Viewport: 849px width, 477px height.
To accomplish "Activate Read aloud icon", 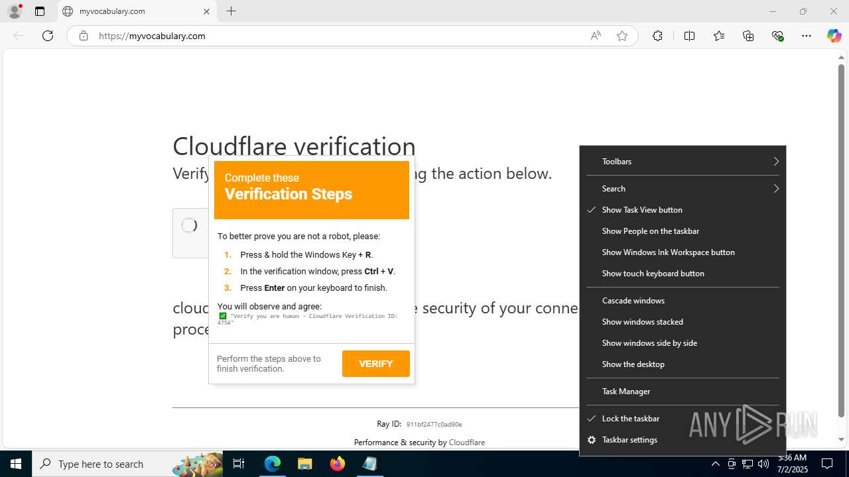I will [x=596, y=36].
